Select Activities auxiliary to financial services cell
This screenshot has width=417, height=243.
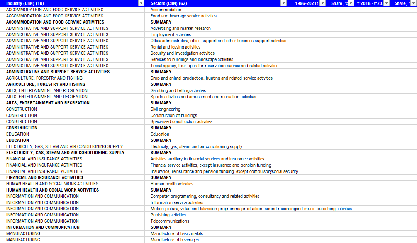tap(216, 159)
